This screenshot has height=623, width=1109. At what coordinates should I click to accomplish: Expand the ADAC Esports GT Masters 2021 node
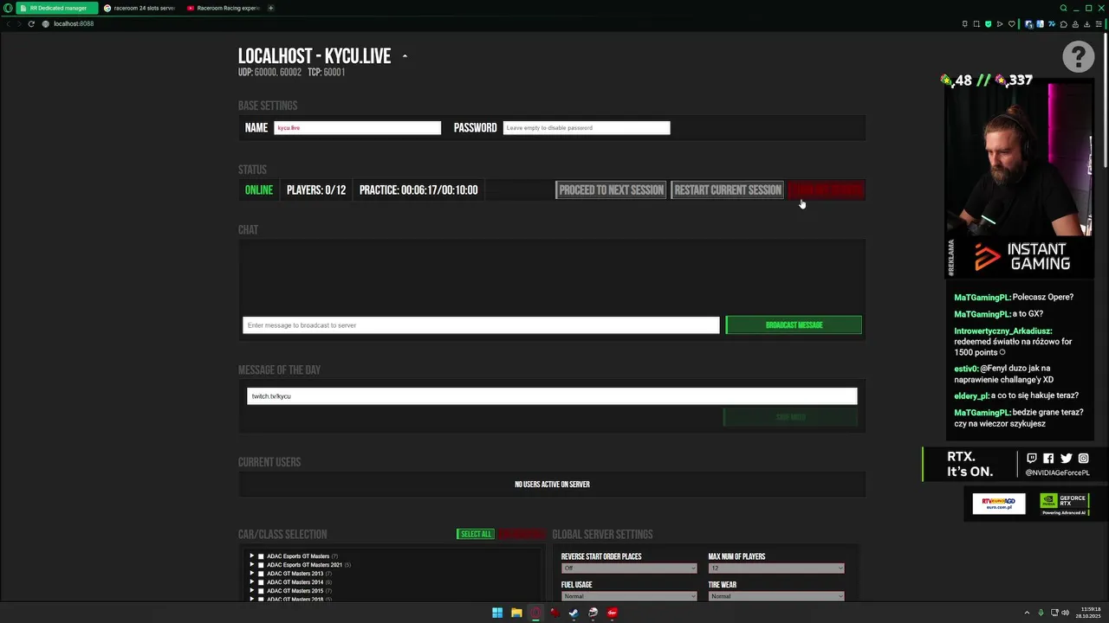coord(252,565)
